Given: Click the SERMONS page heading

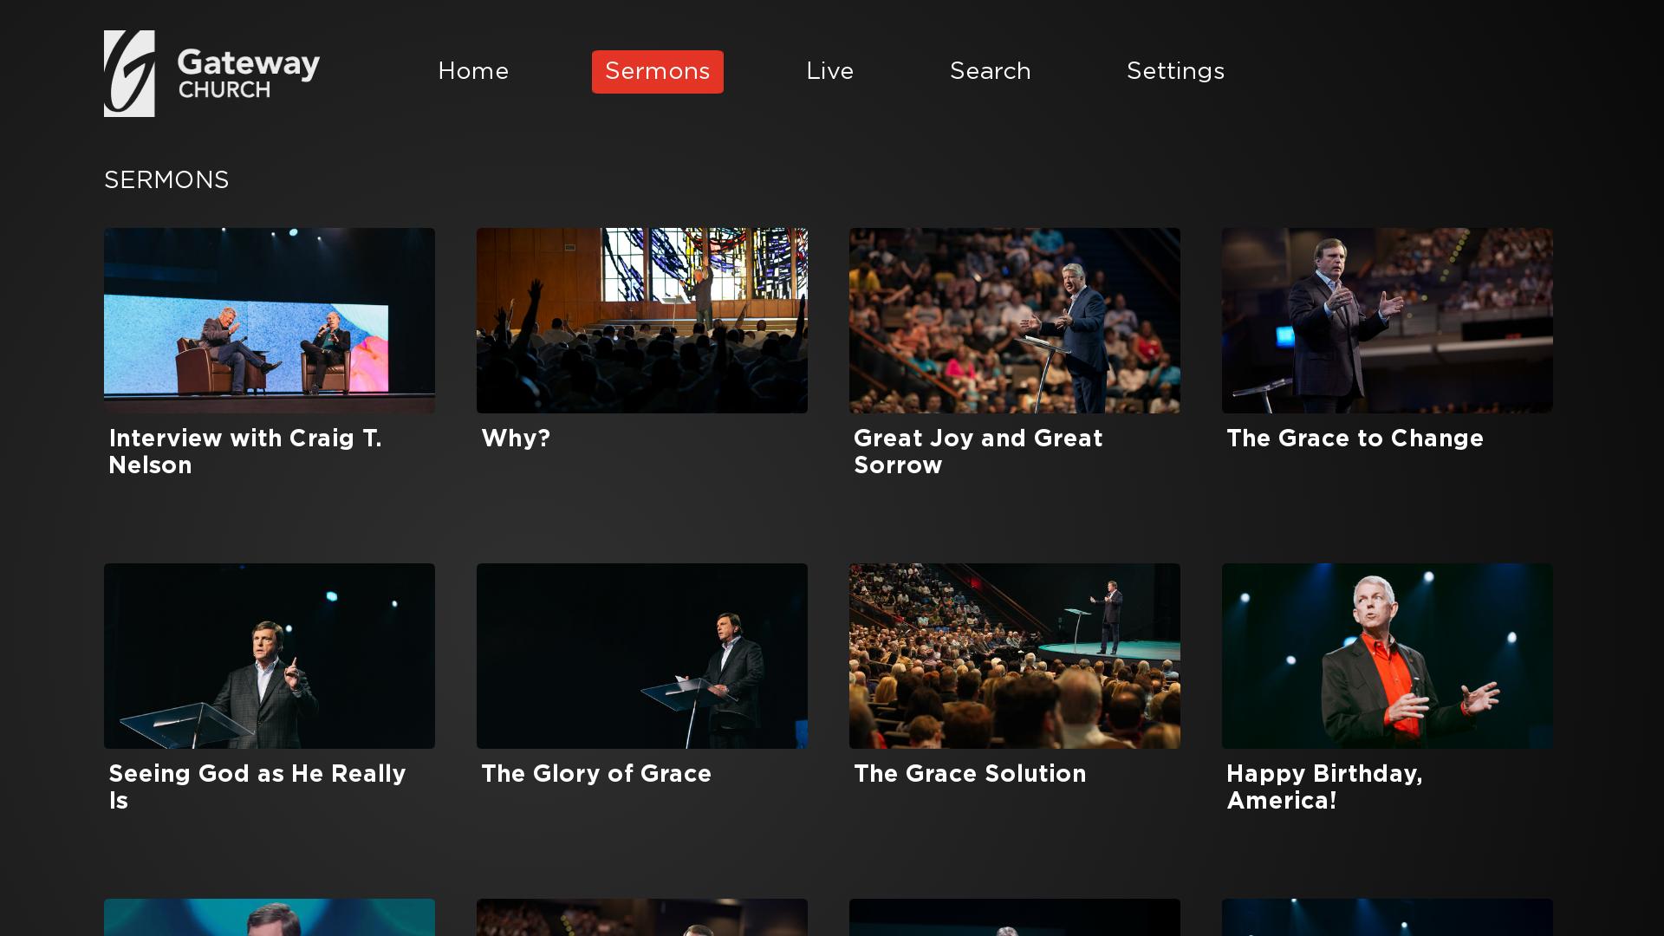Looking at the screenshot, I should [x=166, y=180].
